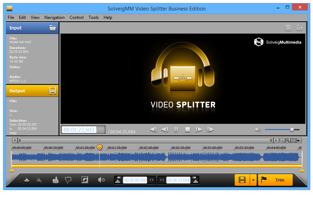Remove marker with crossed marker icon
313x198 pixels.
pyautogui.click(x=39, y=180)
